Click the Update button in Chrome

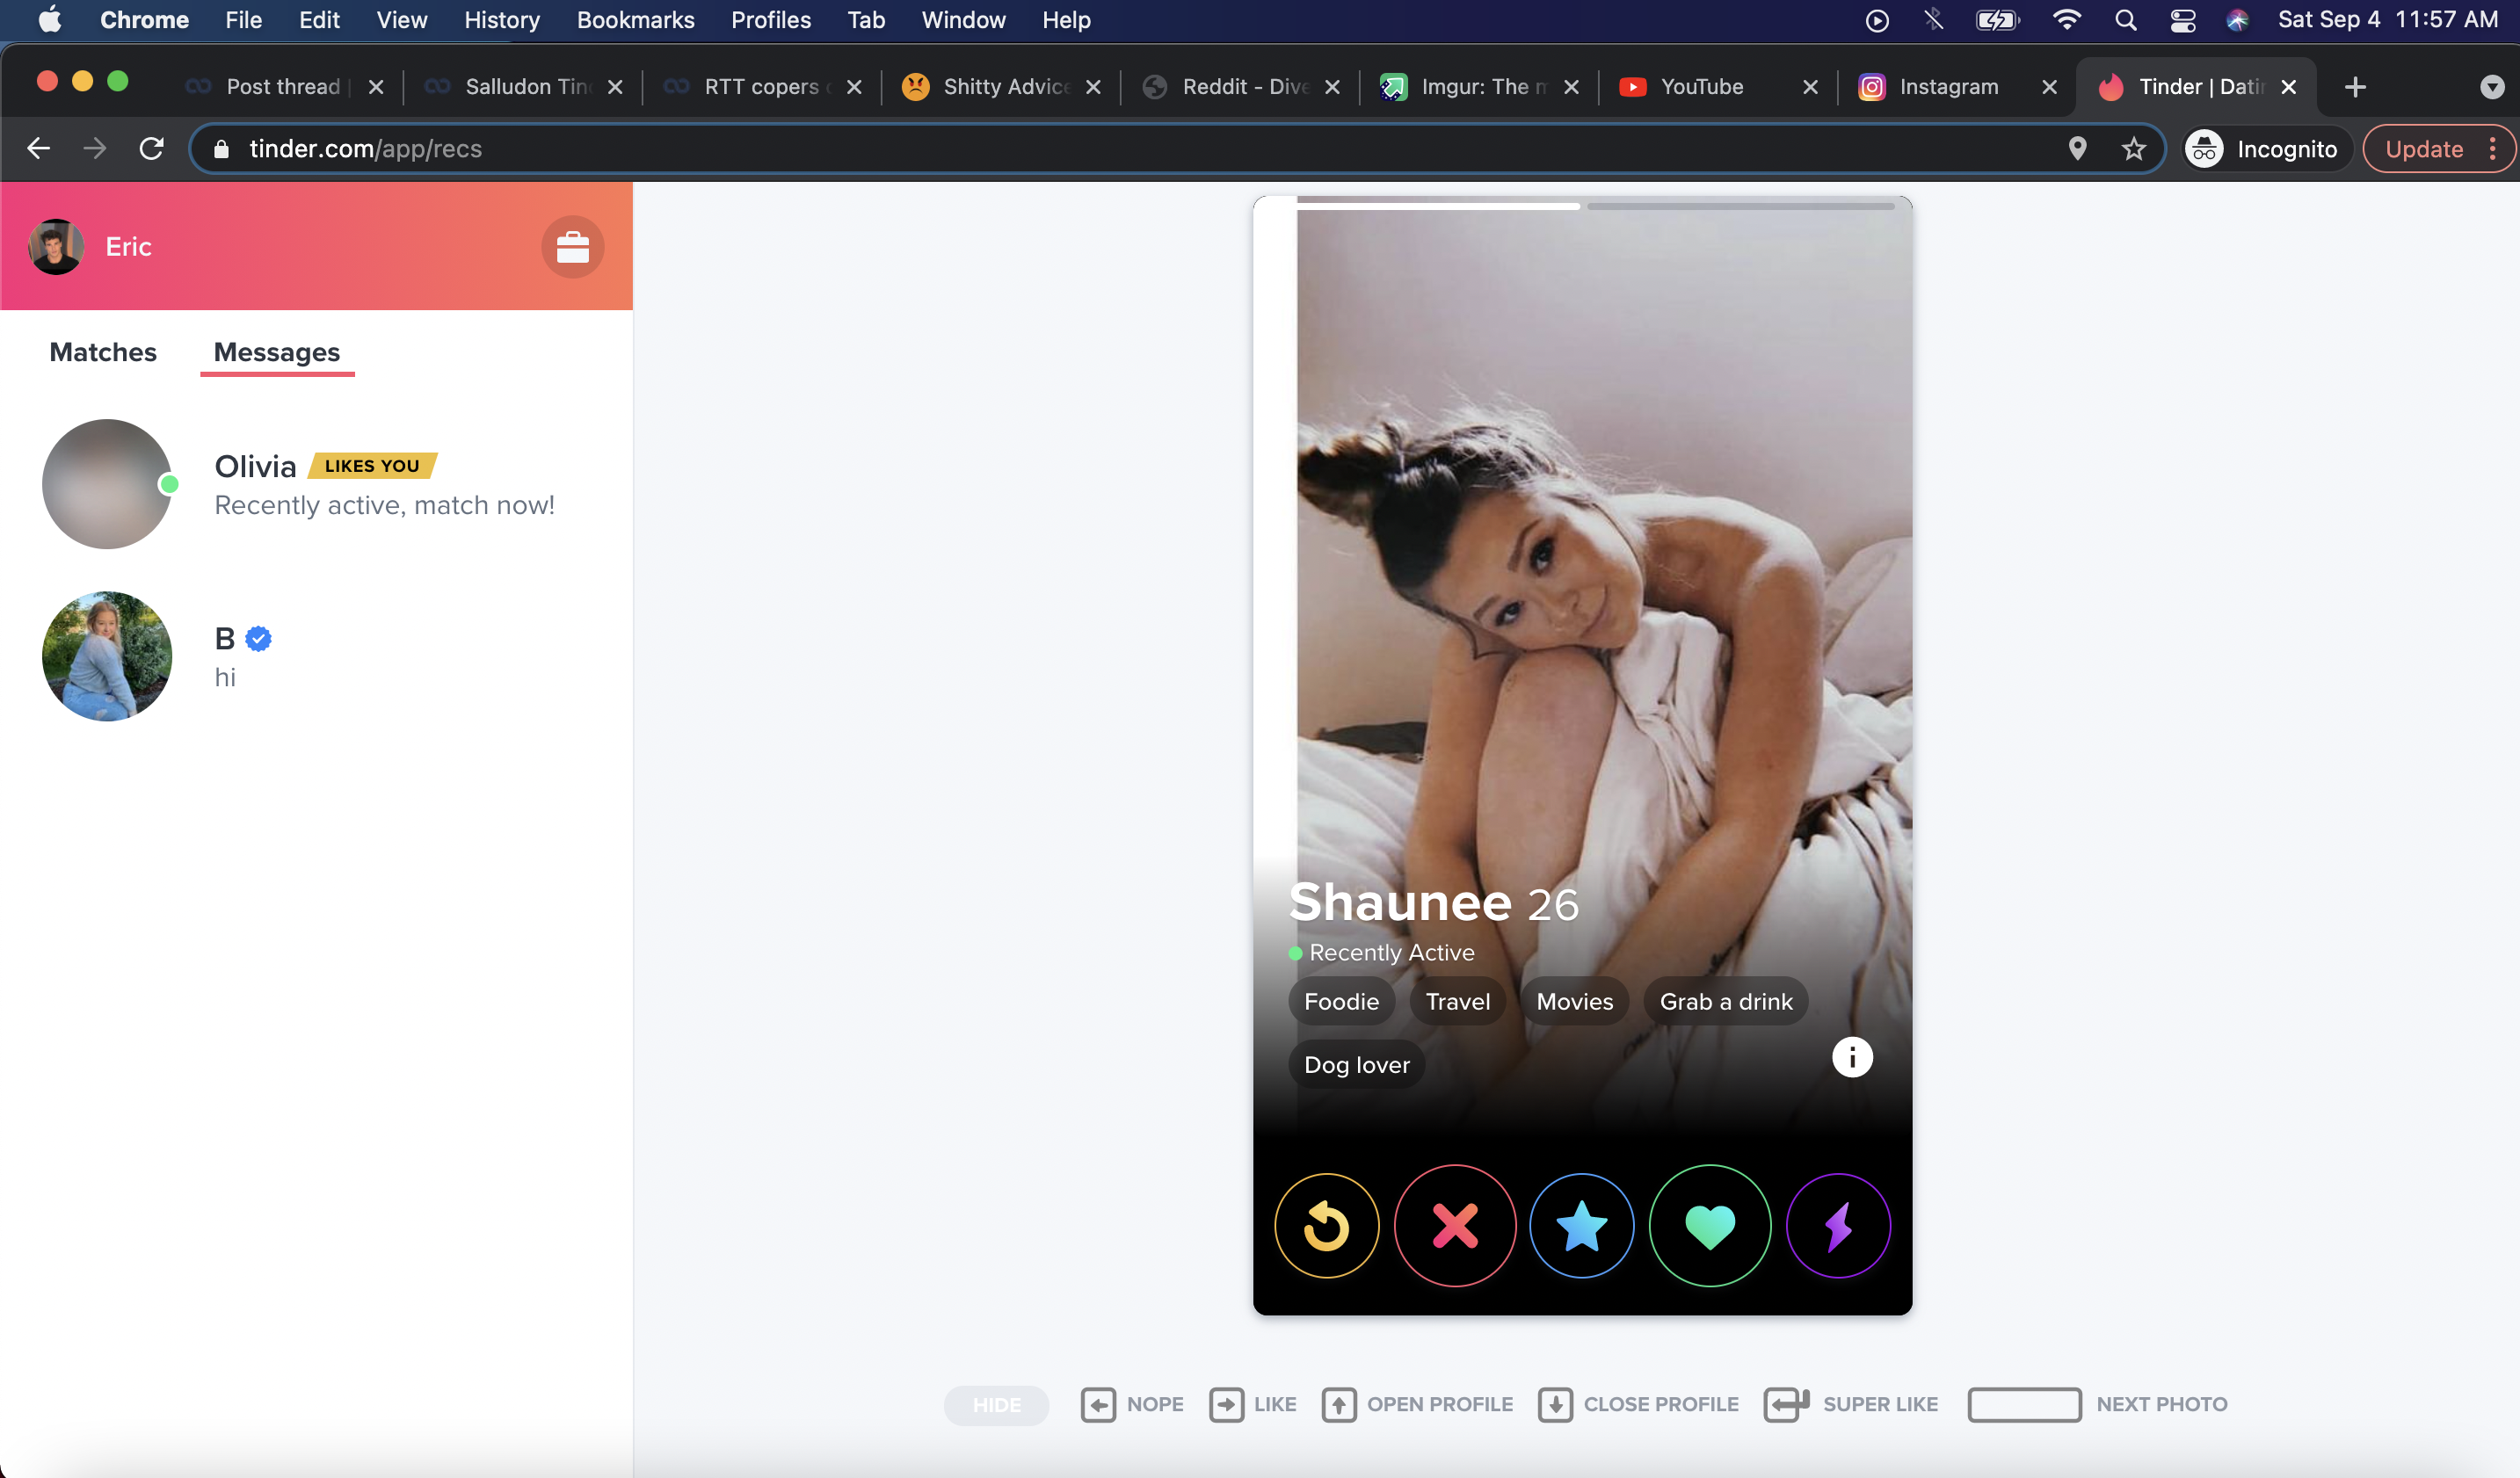[x=2423, y=149]
